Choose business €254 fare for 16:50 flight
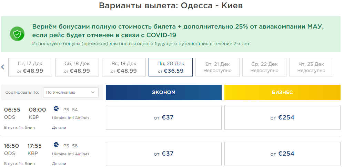344x167 pixels. [282, 154]
